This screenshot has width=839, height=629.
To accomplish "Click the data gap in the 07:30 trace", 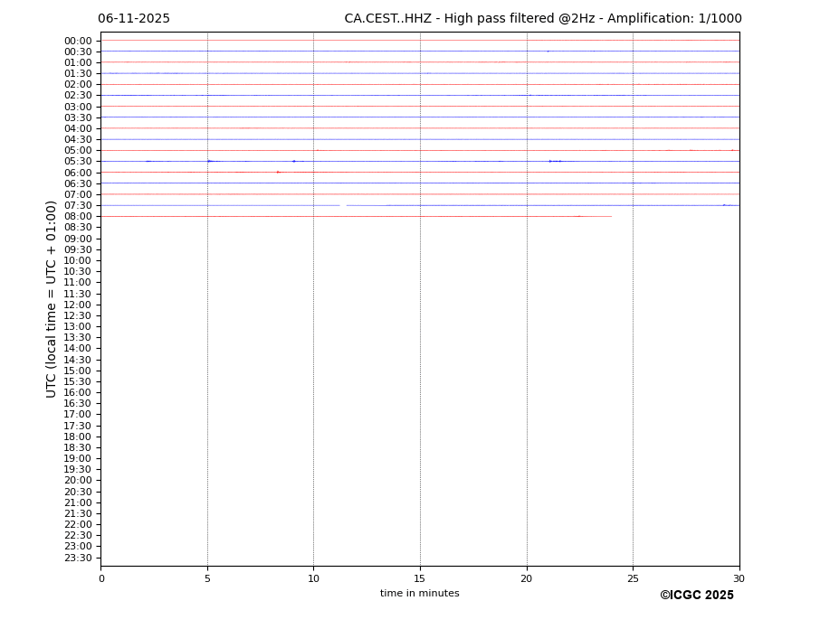I will click(343, 205).
